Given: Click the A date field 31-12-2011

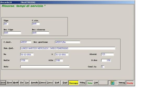Looking at the screenshot, I should (x=62, y=54).
